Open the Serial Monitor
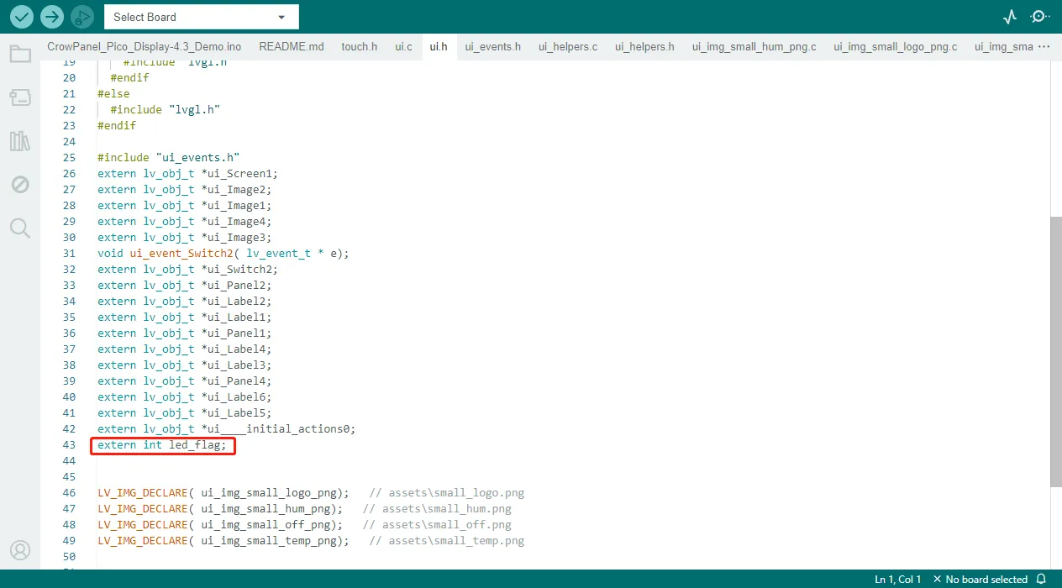The height and width of the screenshot is (588, 1062). pos(1040,17)
